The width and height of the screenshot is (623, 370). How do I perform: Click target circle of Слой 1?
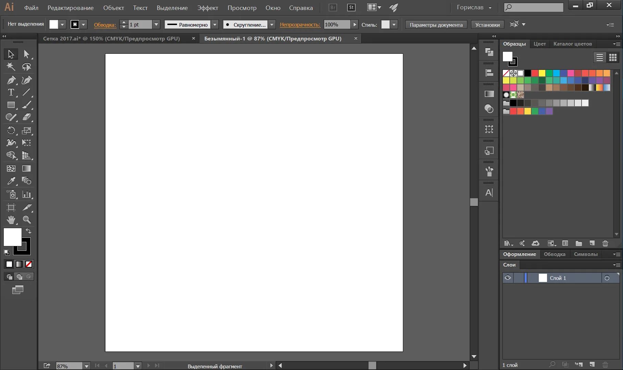[x=607, y=278]
